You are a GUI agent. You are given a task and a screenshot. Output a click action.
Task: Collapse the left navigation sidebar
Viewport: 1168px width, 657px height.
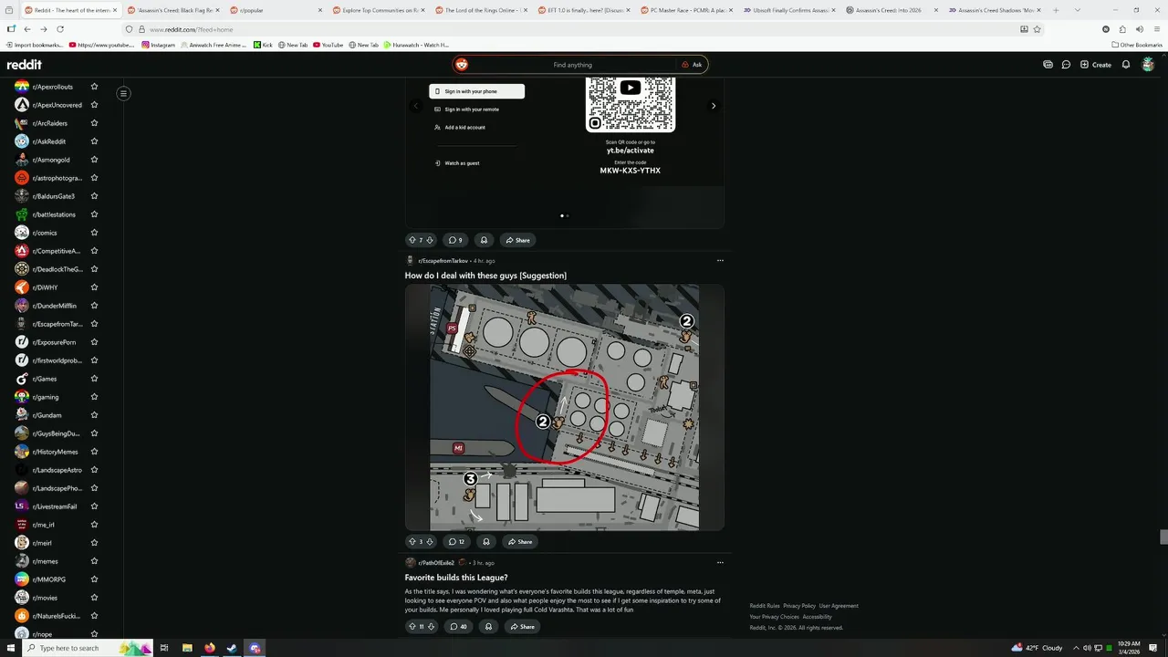123,93
